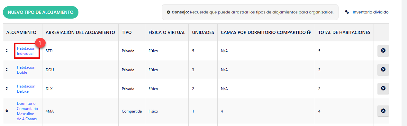This screenshot has height=126, width=407.
Task: Click the help icon next to Camas por Dormitorio Compartido
Action: (x=309, y=32)
